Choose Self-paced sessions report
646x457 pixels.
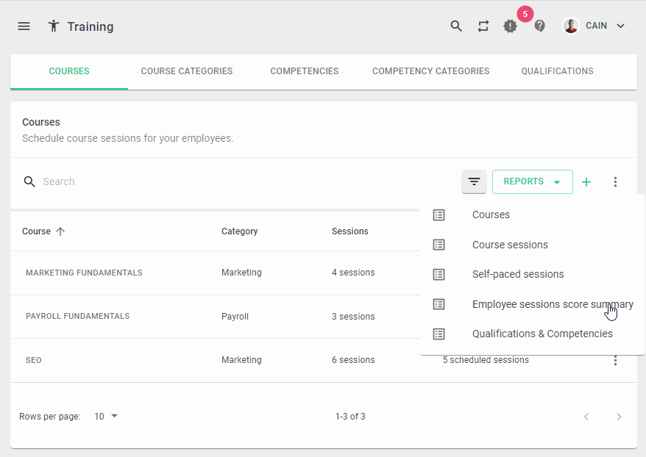(532, 274)
